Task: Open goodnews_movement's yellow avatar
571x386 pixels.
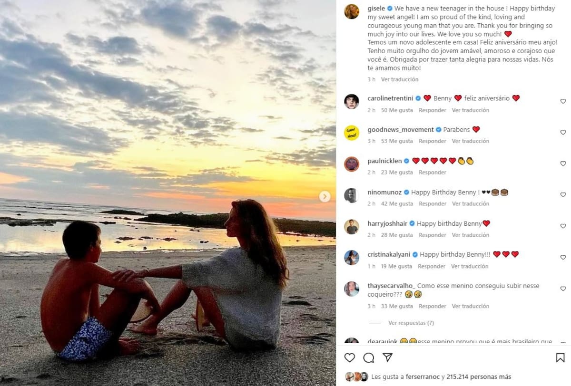Action: [352, 133]
